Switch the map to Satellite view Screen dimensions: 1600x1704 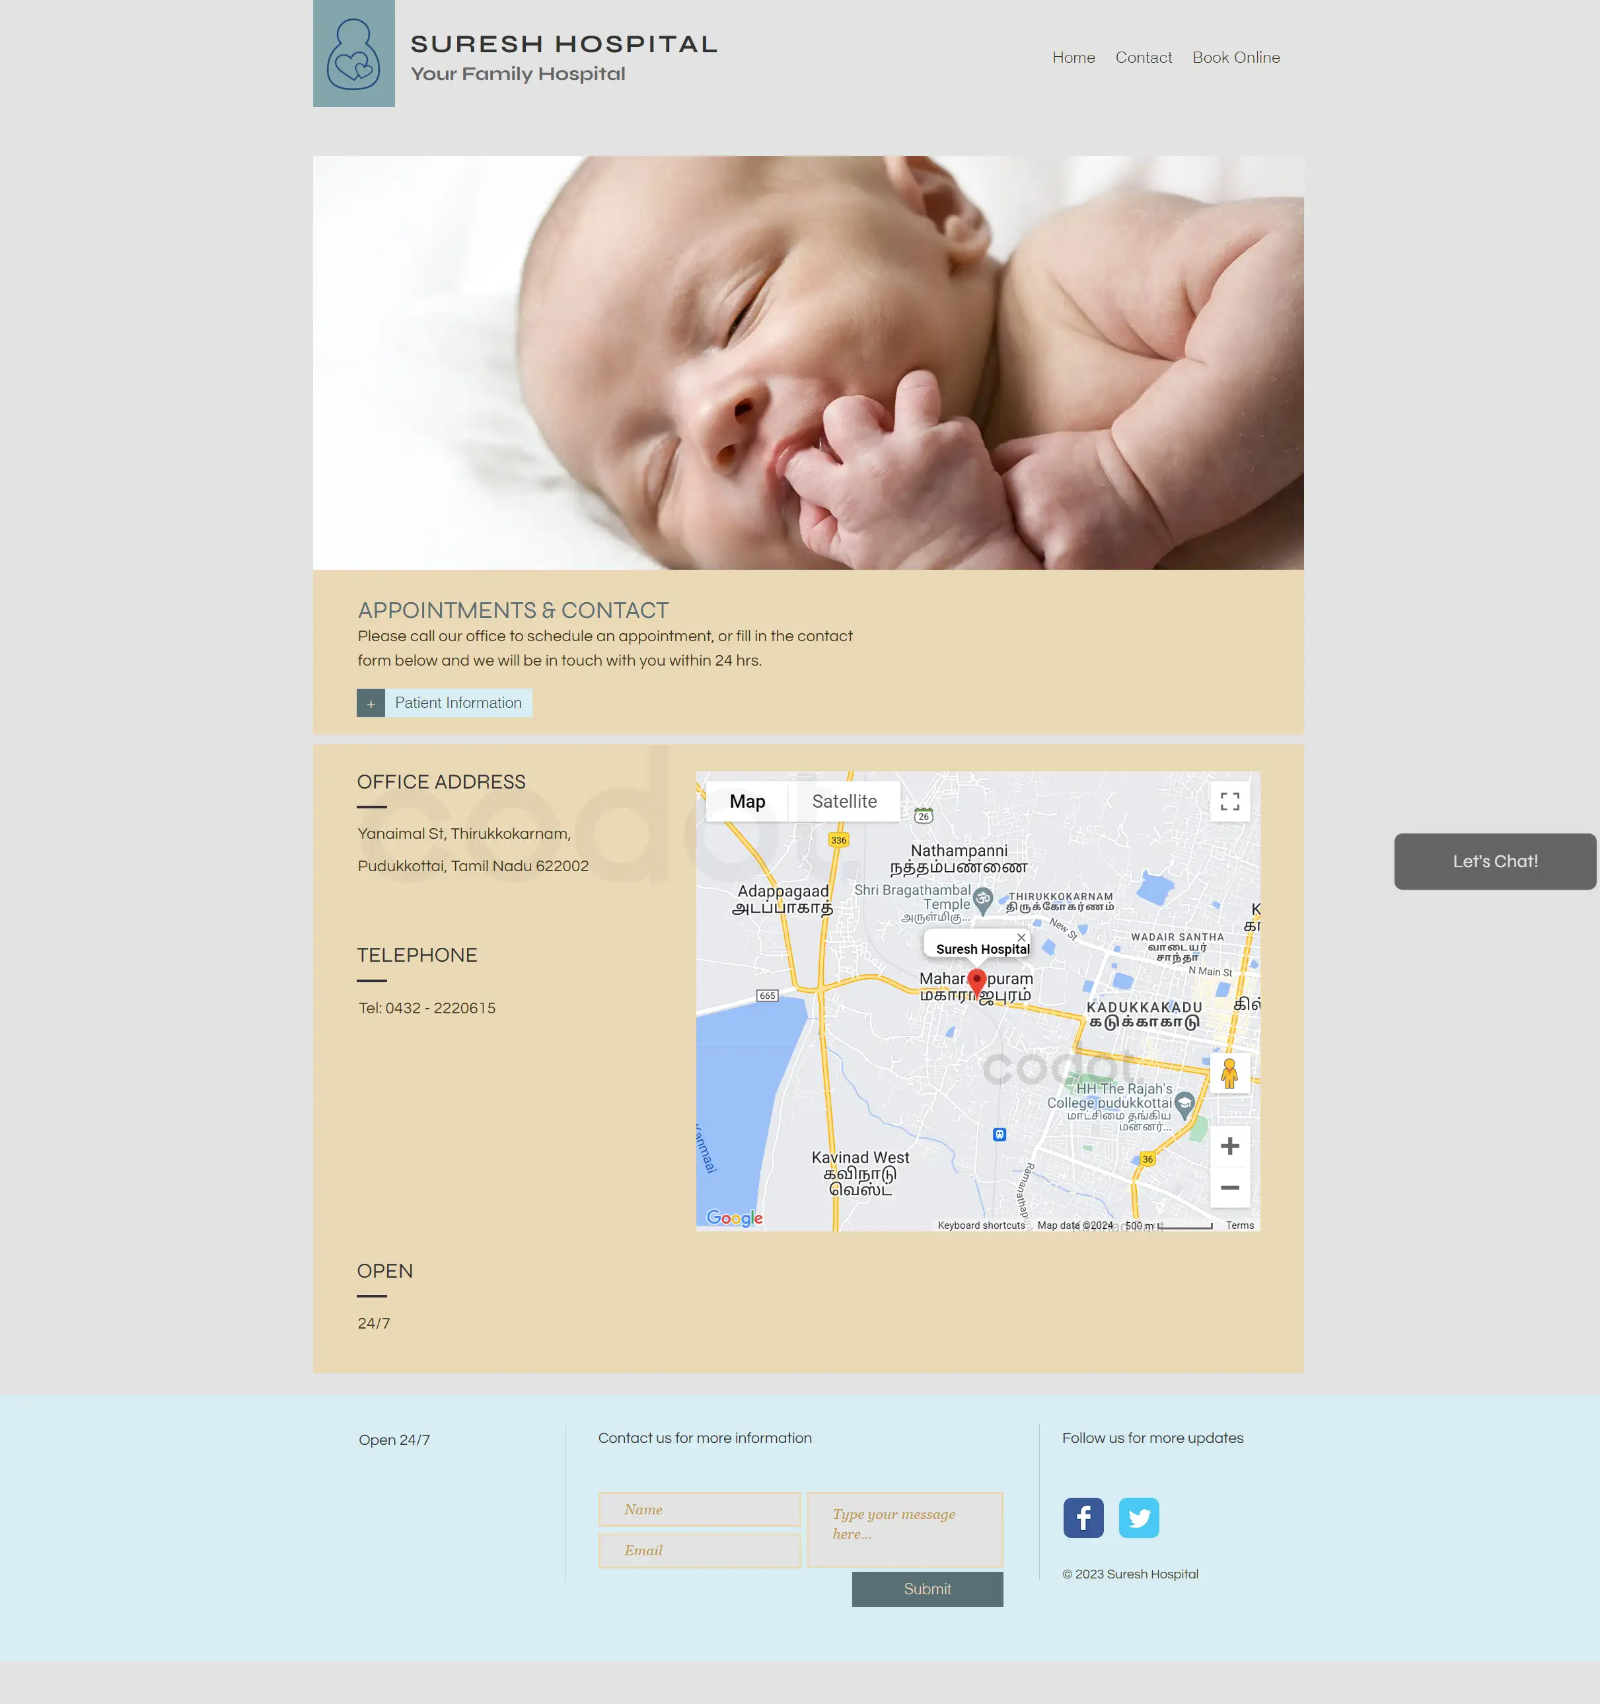pyautogui.click(x=846, y=800)
